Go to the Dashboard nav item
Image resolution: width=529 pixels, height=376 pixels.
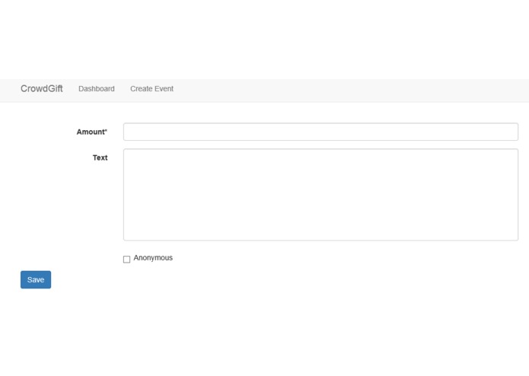[x=97, y=89]
